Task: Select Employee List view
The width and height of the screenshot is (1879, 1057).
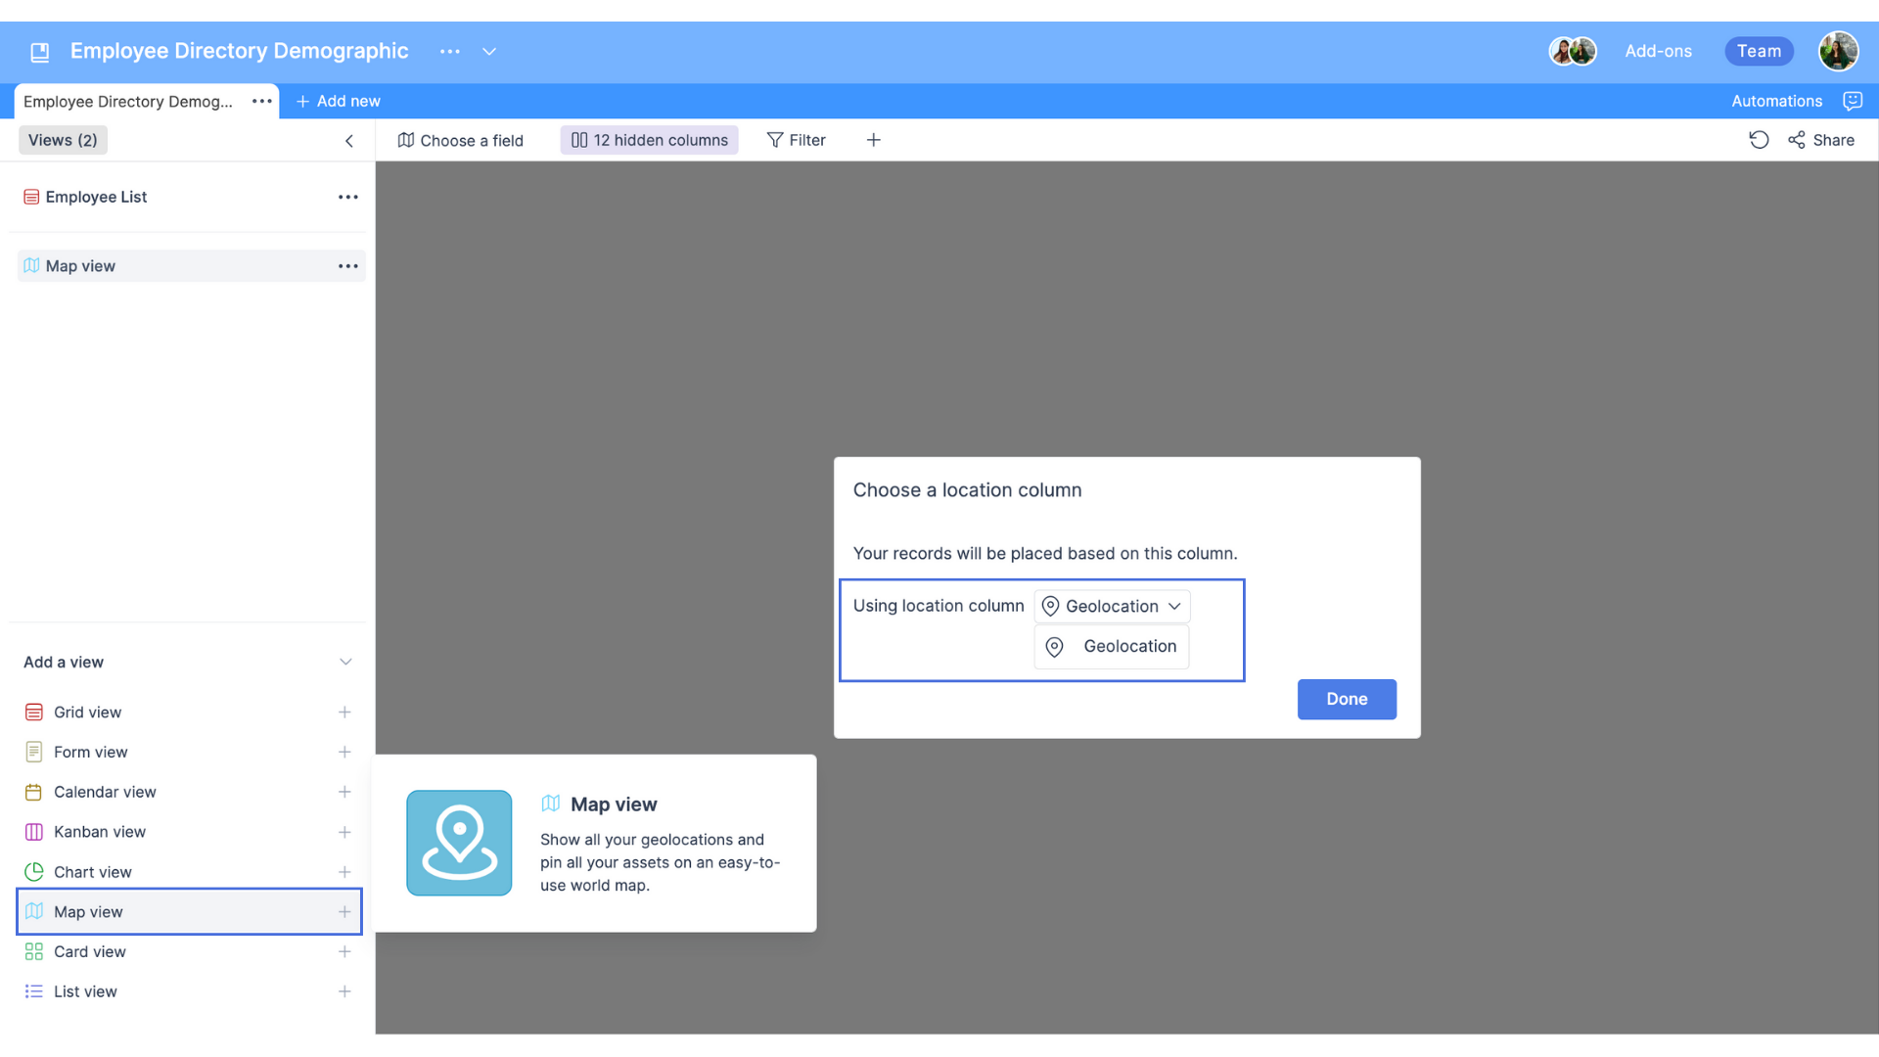Action: point(96,197)
